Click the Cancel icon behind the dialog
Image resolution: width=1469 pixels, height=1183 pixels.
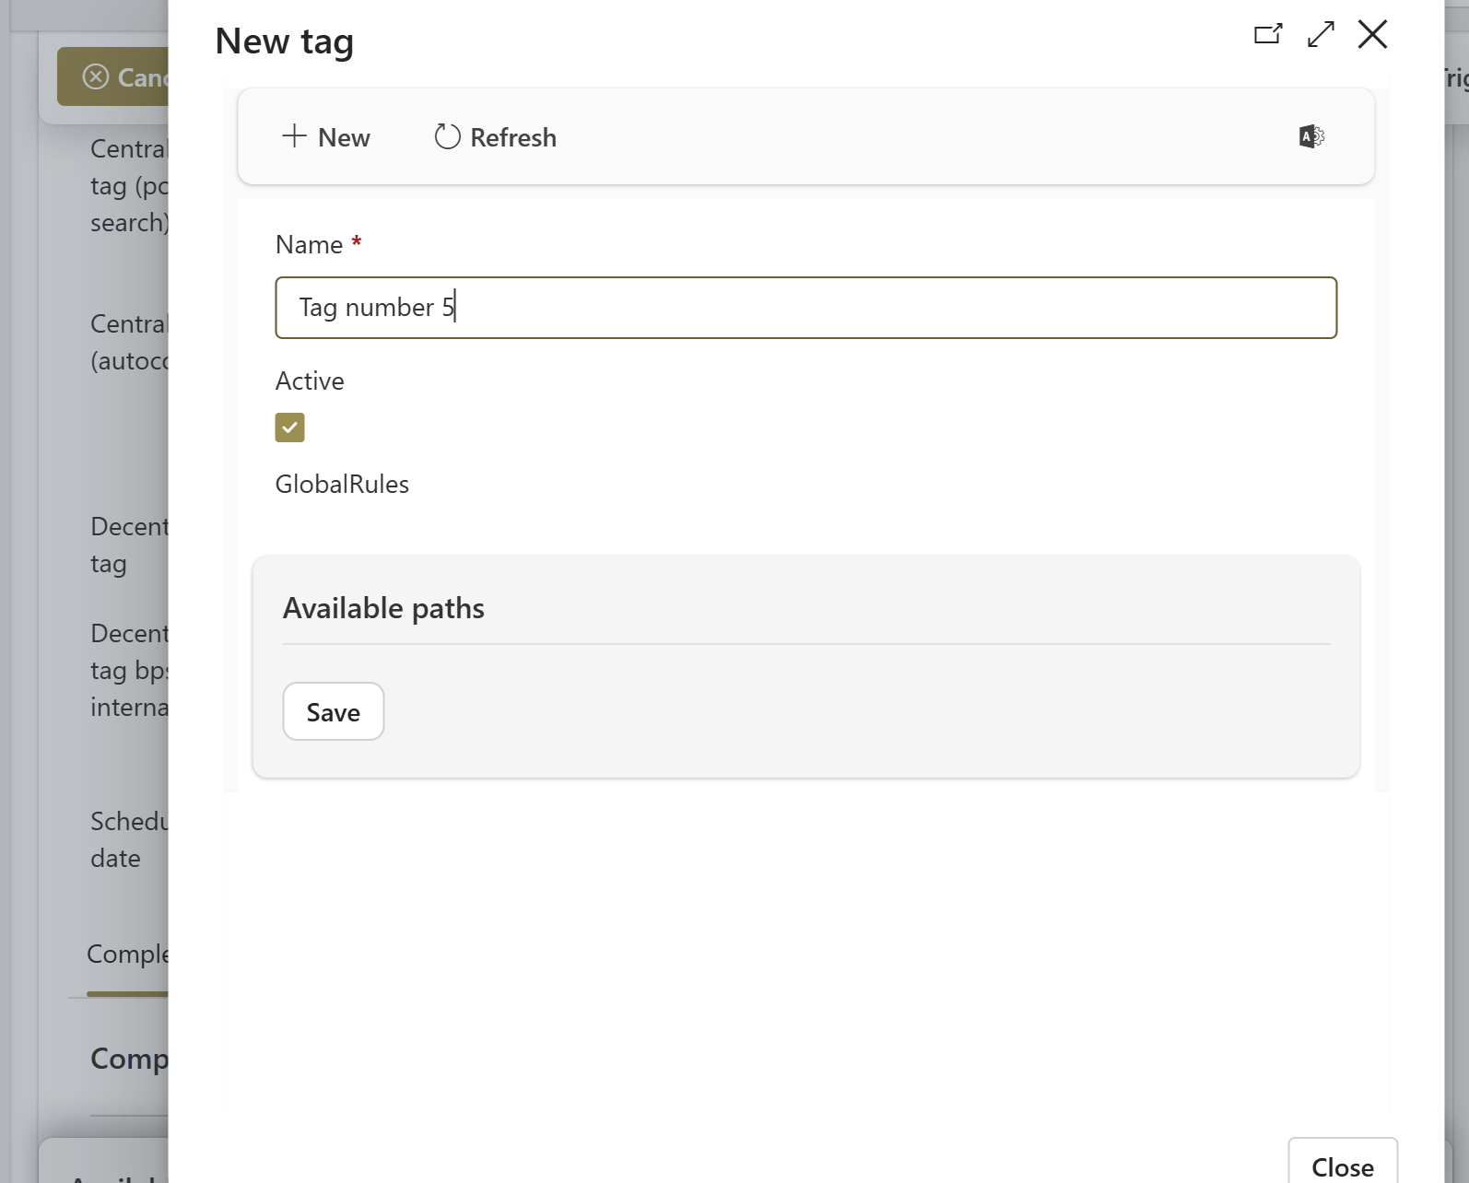(96, 76)
